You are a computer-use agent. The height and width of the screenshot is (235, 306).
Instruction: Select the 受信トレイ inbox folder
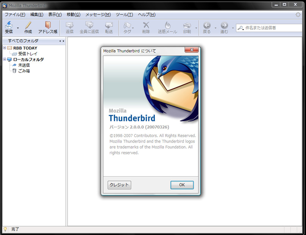pos(28,54)
